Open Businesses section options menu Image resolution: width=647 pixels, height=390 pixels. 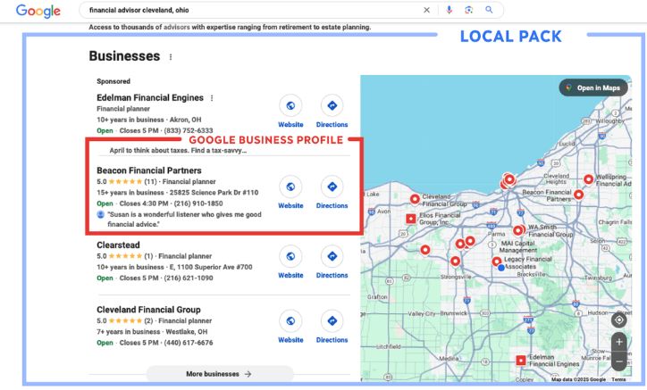[x=171, y=57]
